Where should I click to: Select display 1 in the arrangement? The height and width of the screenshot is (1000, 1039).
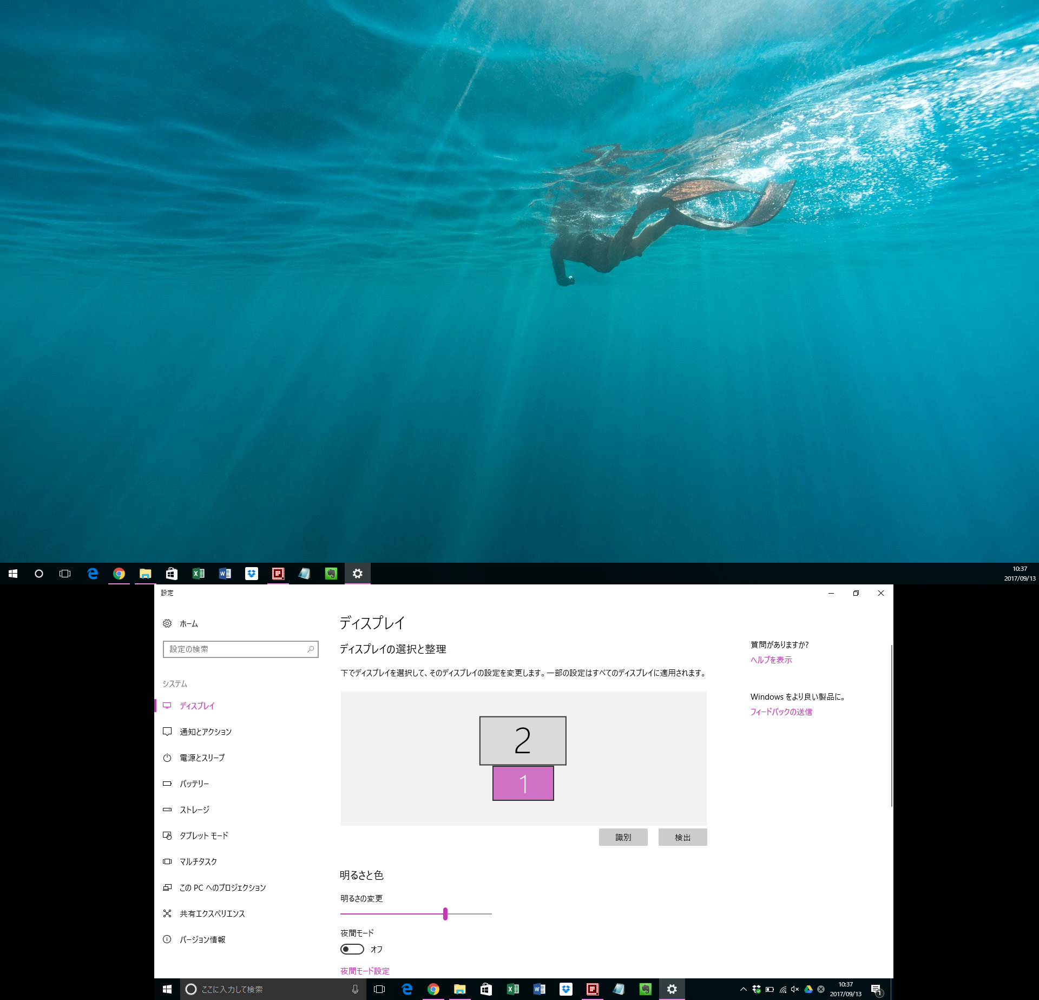coord(523,783)
